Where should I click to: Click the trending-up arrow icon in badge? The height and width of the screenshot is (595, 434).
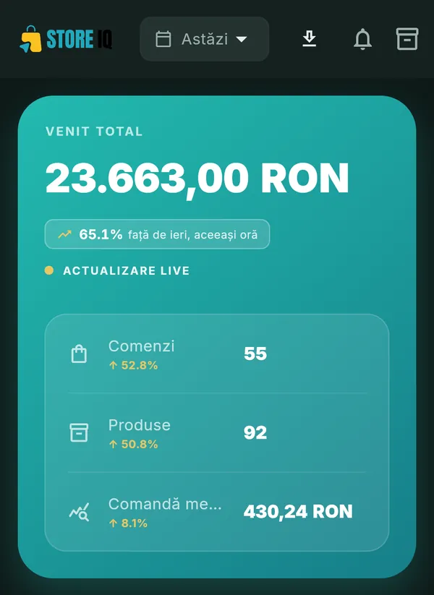point(65,234)
